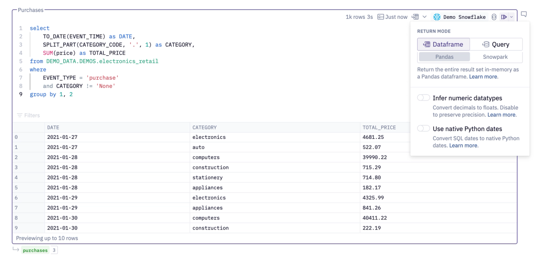The image size is (539, 257).
Task: Click the cell with value 39990.22
Action: [x=438, y=158]
